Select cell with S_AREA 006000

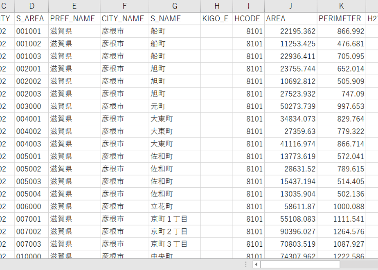coord(32,207)
